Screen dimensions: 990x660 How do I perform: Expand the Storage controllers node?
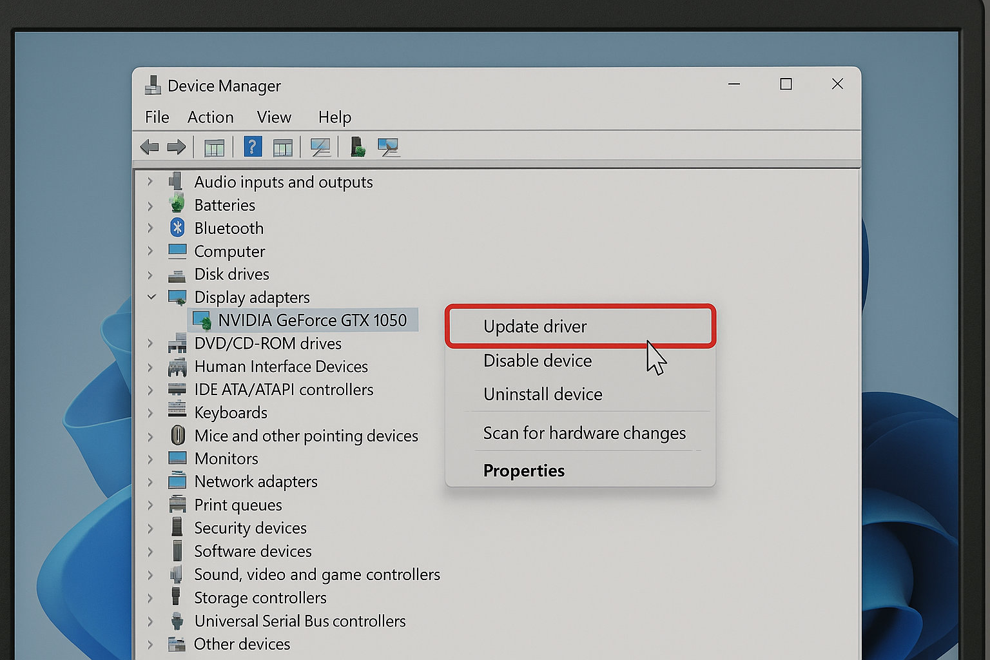150,597
